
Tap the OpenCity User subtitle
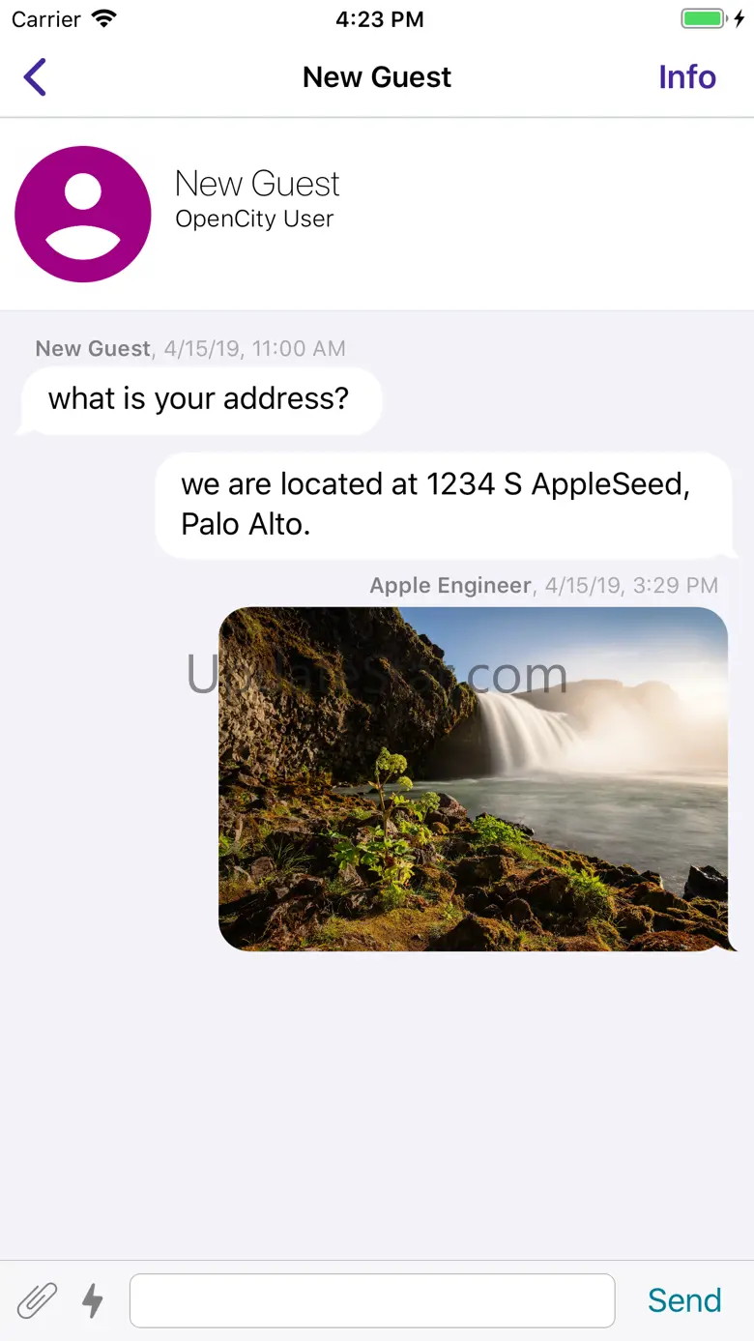[254, 219]
